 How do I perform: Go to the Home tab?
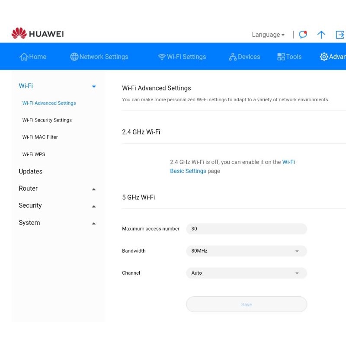(33, 57)
